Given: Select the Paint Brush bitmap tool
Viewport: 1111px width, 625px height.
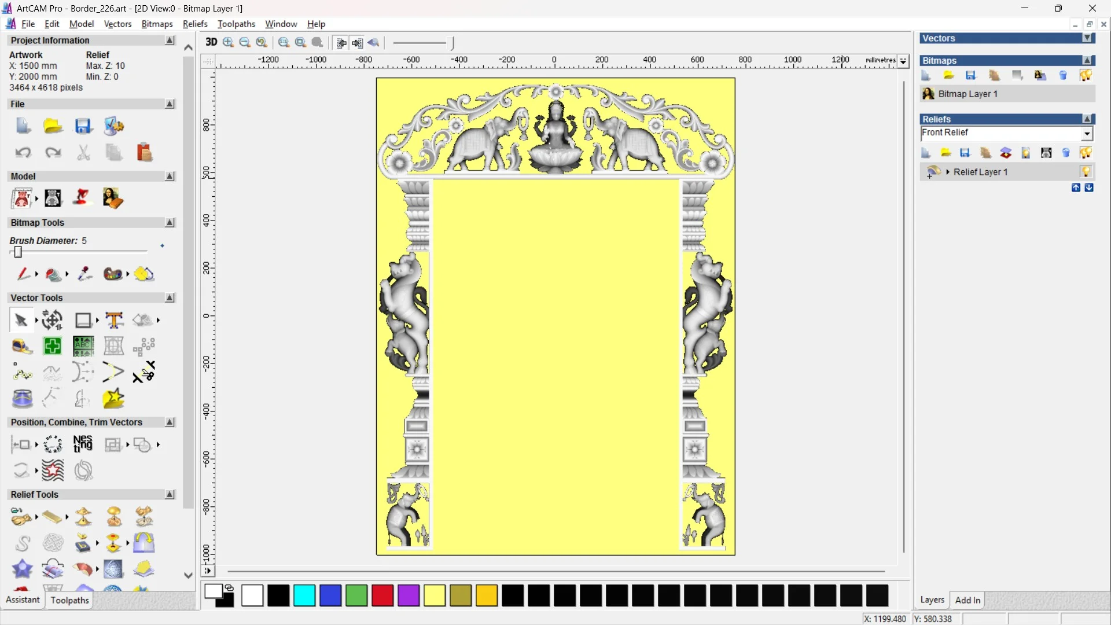Looking at the screenshot, I should [23, 274].
